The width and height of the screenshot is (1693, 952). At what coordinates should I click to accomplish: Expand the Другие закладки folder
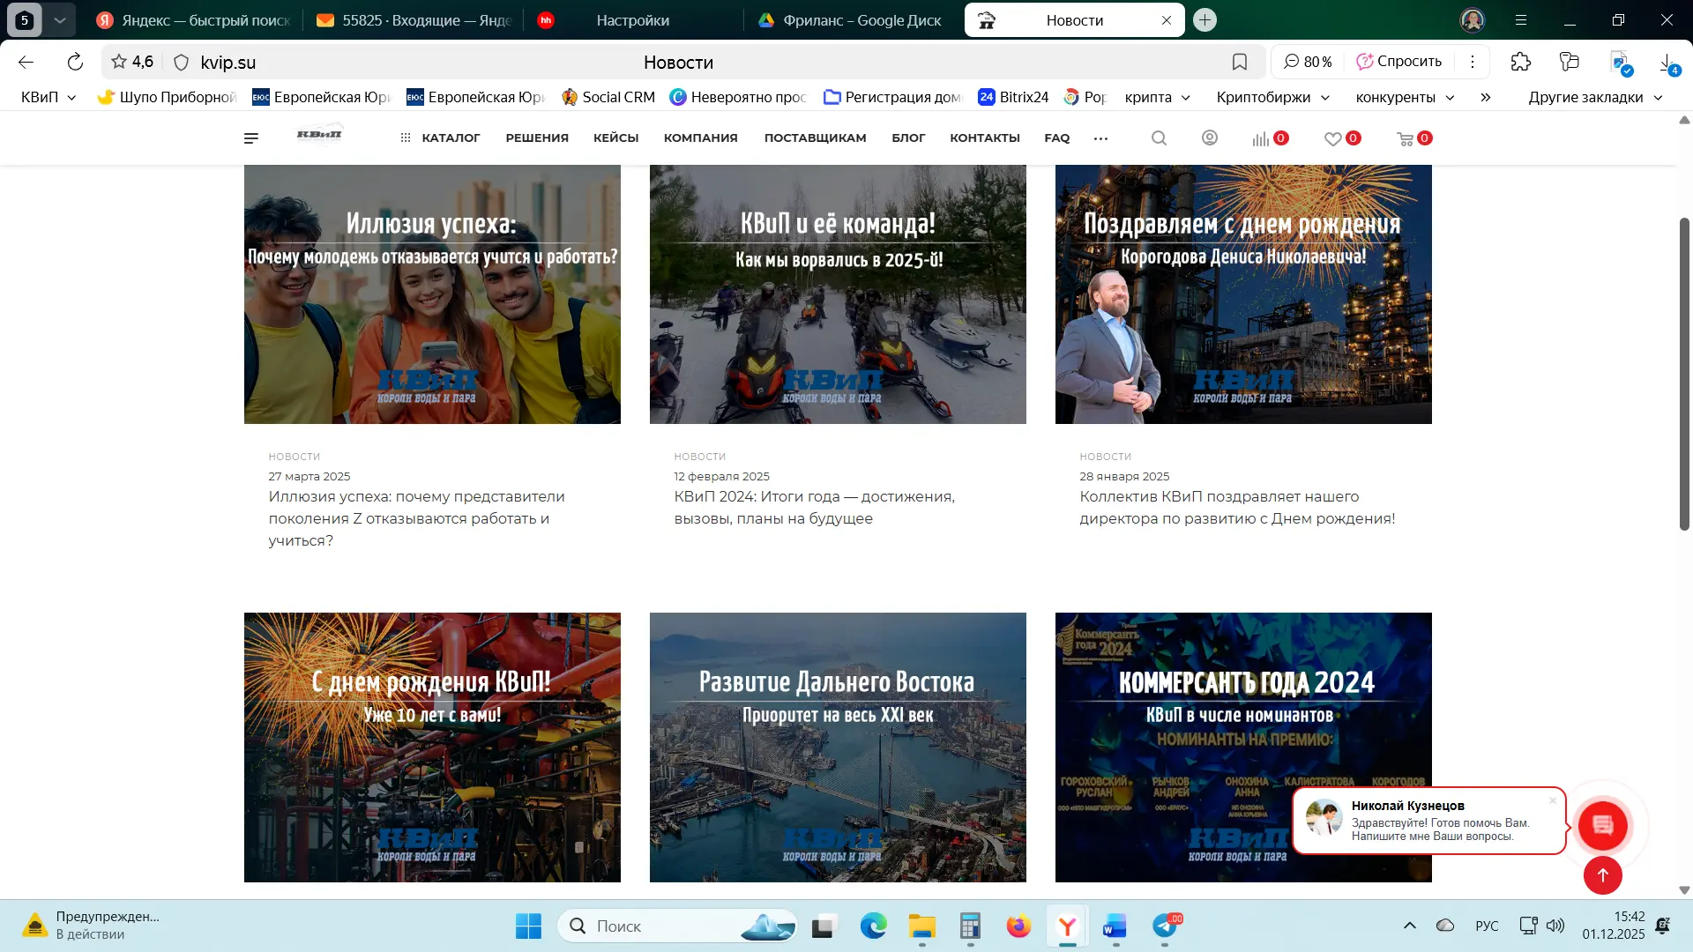1595,97
